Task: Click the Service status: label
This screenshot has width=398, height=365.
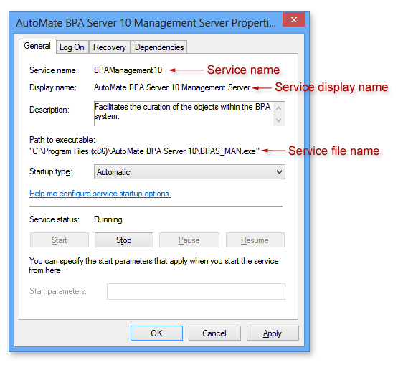Action: coord(55,219)
